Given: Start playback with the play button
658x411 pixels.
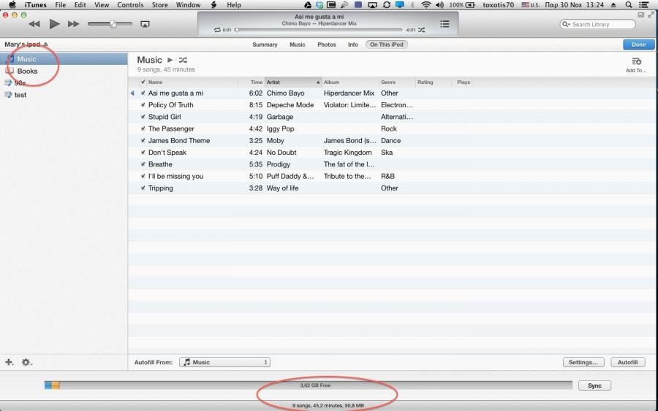Looking at the screenshot, I should [x=54, y=24].
